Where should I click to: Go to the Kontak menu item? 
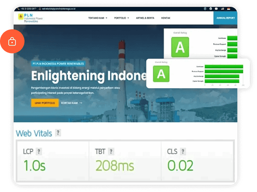click(166, 18)
